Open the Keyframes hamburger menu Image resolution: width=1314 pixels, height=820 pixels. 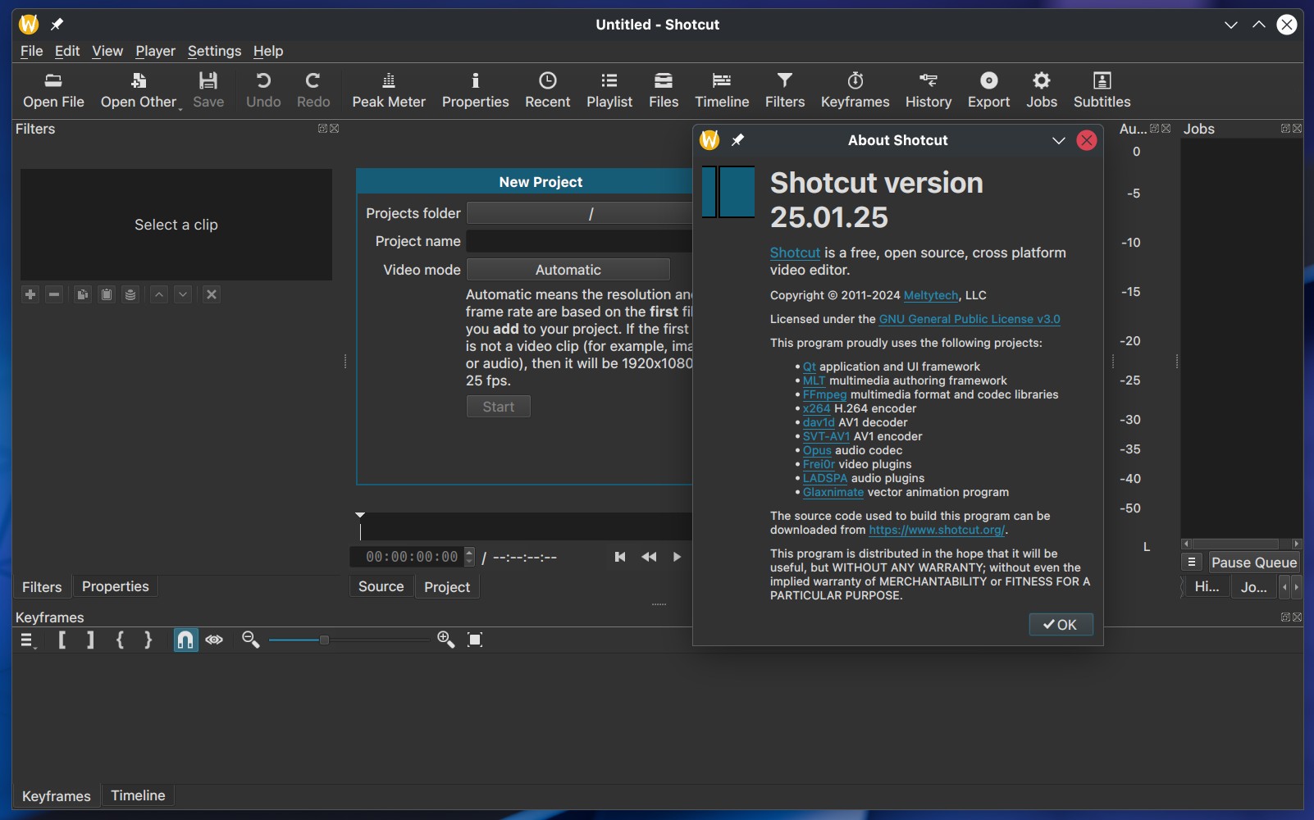point(28,640)
